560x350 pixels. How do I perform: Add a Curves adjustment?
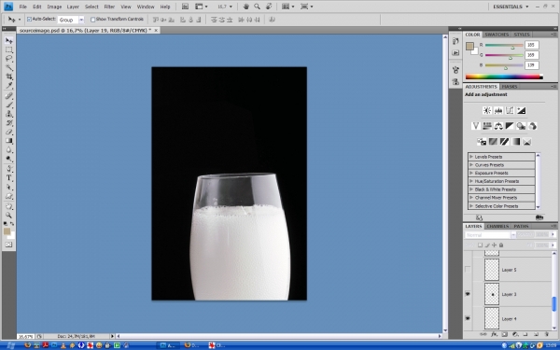(x=510, y=111)
